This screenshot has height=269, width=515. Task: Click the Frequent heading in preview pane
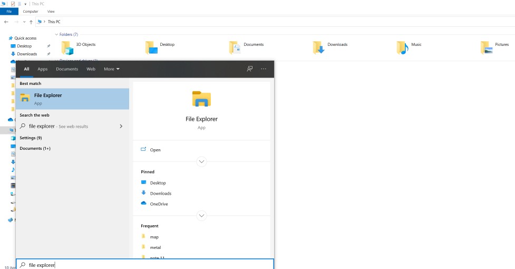[150, 226]
